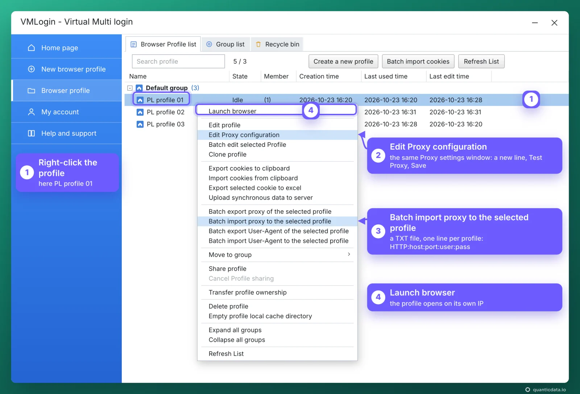
Task: Click the Batch import cookies button
Action: coord(418,62)
